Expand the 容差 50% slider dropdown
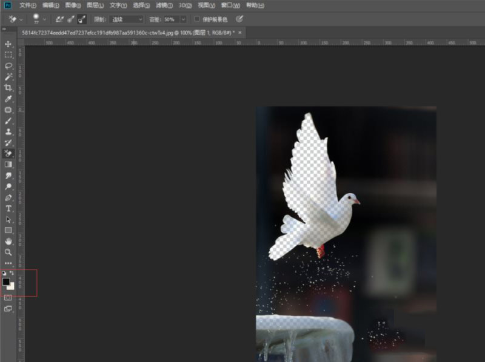This screenshot has width=485, height=362. [184, 19]
